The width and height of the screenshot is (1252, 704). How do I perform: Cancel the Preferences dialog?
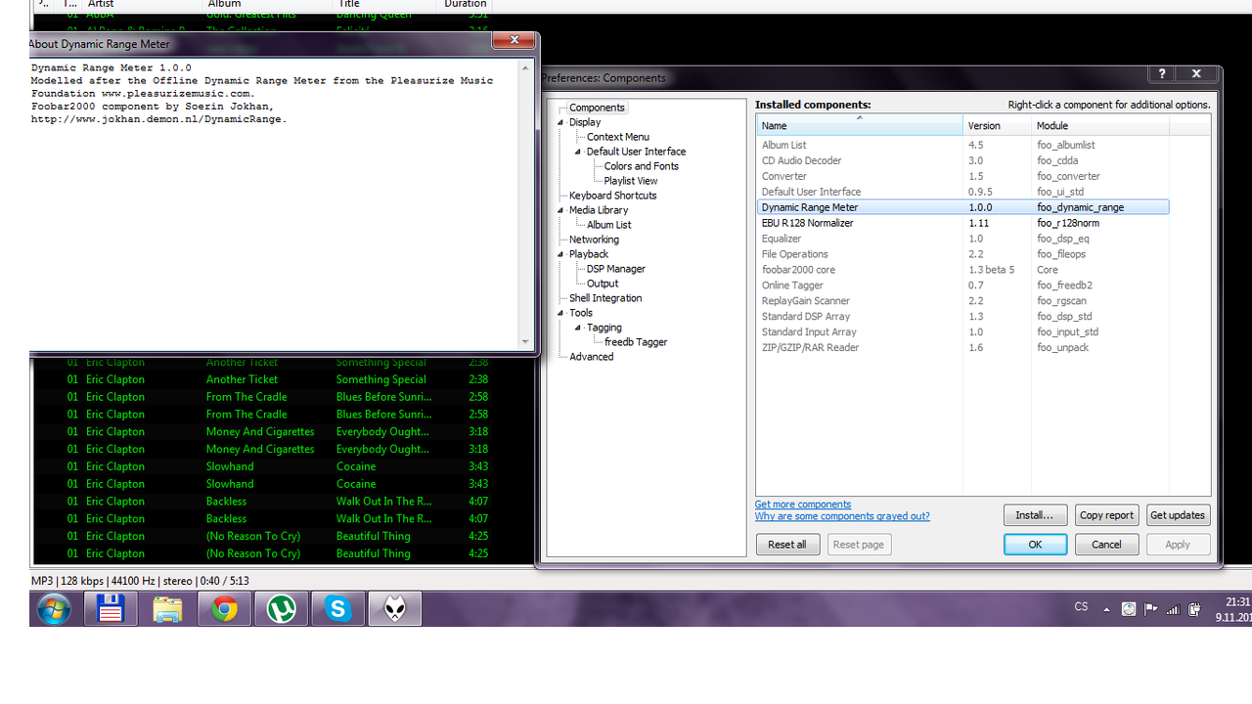coord(1106,545)
